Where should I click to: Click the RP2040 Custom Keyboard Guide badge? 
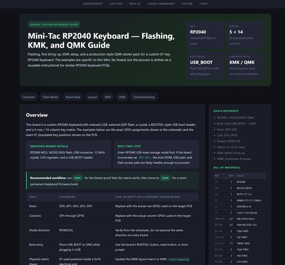54,25
